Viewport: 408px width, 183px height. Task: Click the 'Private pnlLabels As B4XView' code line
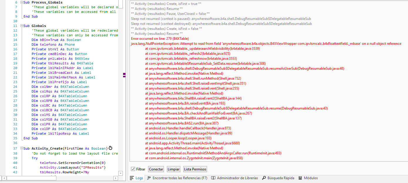[61, 59]
